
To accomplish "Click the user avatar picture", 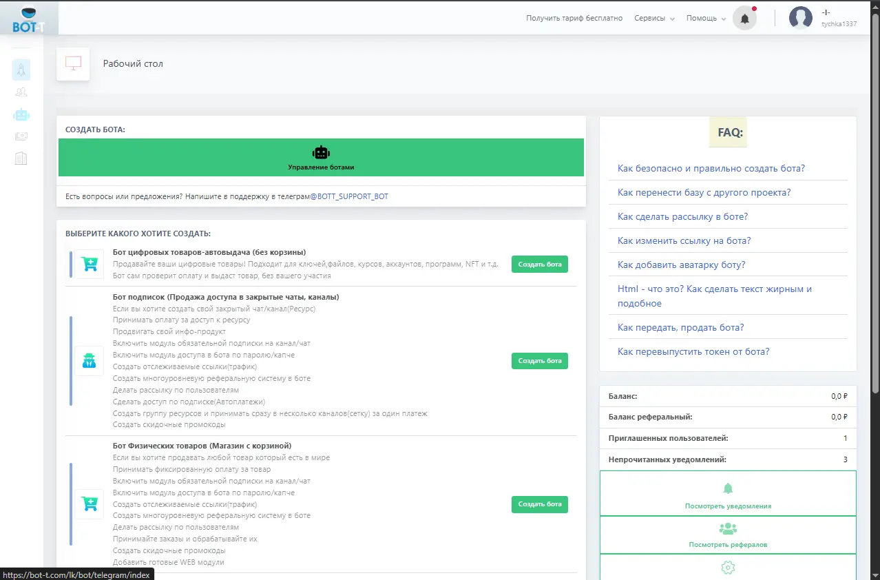I will [800, 19].
